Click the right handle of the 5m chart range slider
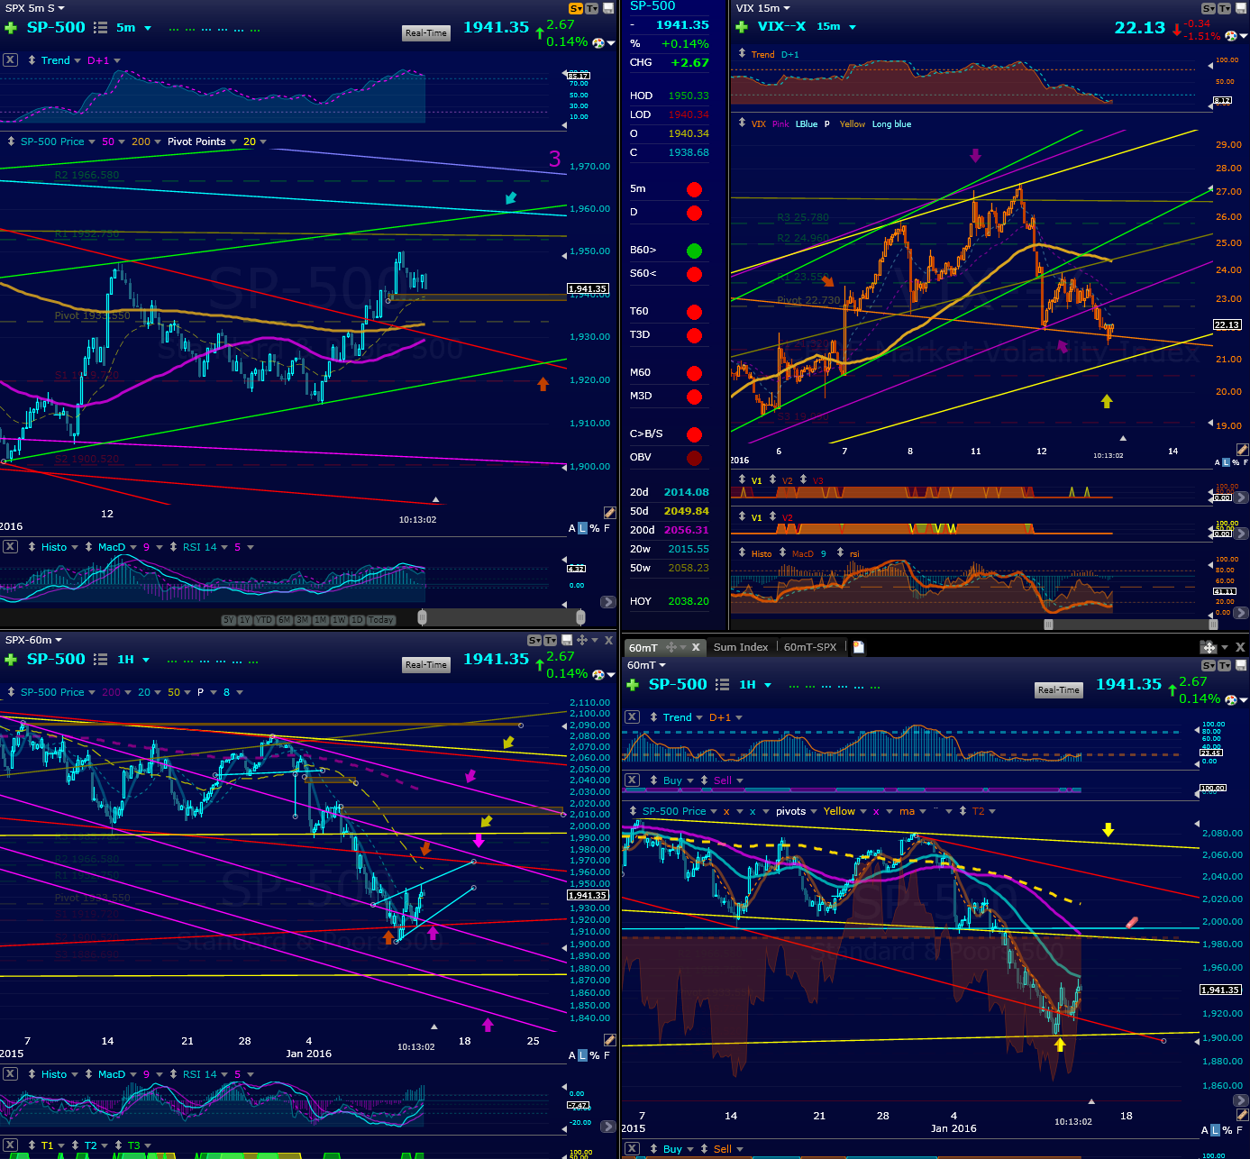The image size is (1250, 1159). coord(580,617)
